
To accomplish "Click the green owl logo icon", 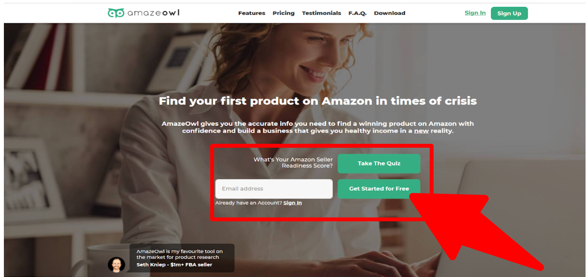I will [116, 13].
